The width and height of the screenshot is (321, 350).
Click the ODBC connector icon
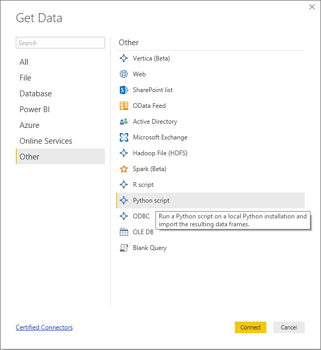tap(123, 216)
